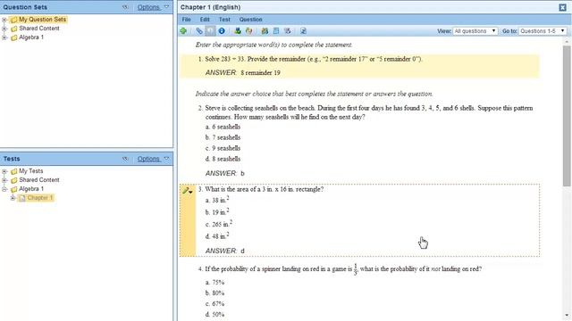Click the My Question Sets folder icon
Viewport: 572px width, 321px height.
pyautogui.click(x=14, y=20)
